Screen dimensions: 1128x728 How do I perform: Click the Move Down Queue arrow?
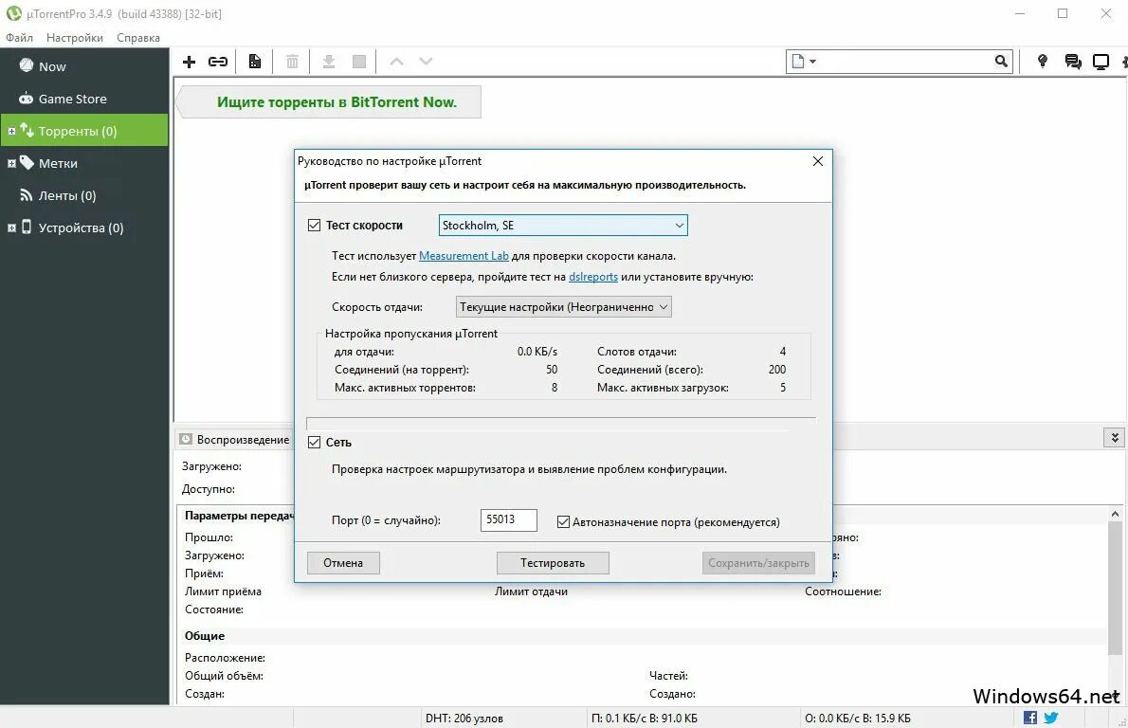(x=426, y=62)
